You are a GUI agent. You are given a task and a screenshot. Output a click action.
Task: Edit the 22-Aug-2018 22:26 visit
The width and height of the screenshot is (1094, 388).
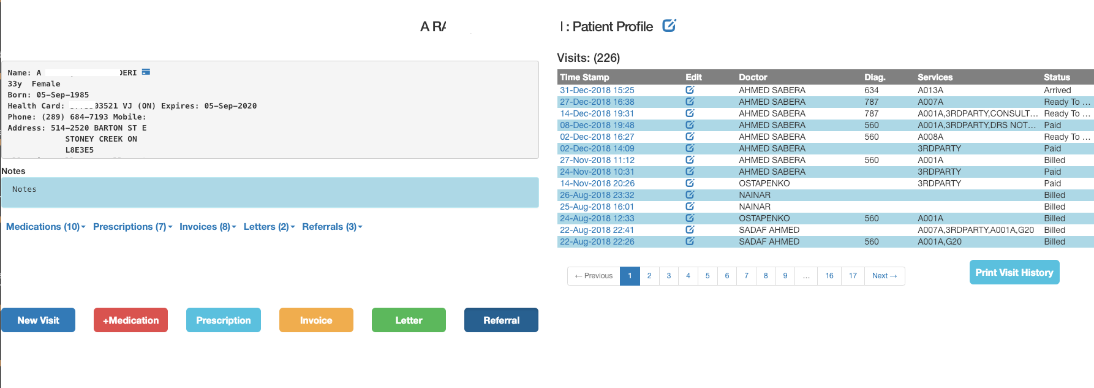(690, 242)
